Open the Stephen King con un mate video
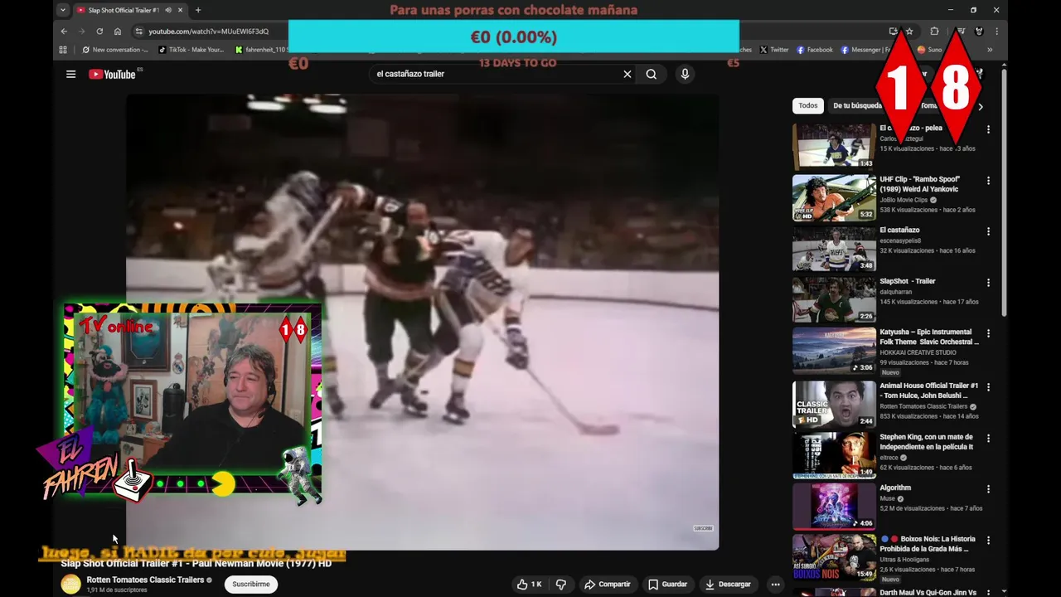The width and height of the screenshot is (1061, 597). 926,442
